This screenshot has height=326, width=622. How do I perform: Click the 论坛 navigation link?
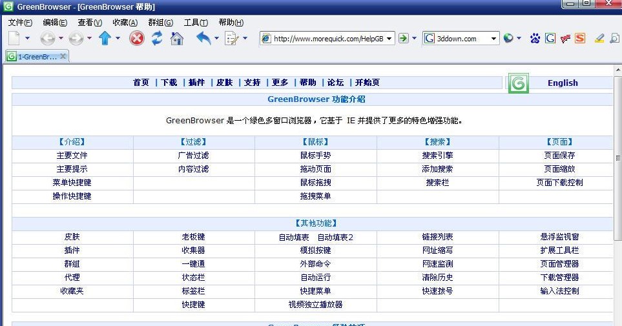tap(336, 83)
